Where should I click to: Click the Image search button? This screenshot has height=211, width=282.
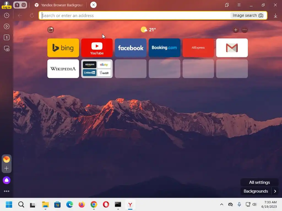(248, 15)
